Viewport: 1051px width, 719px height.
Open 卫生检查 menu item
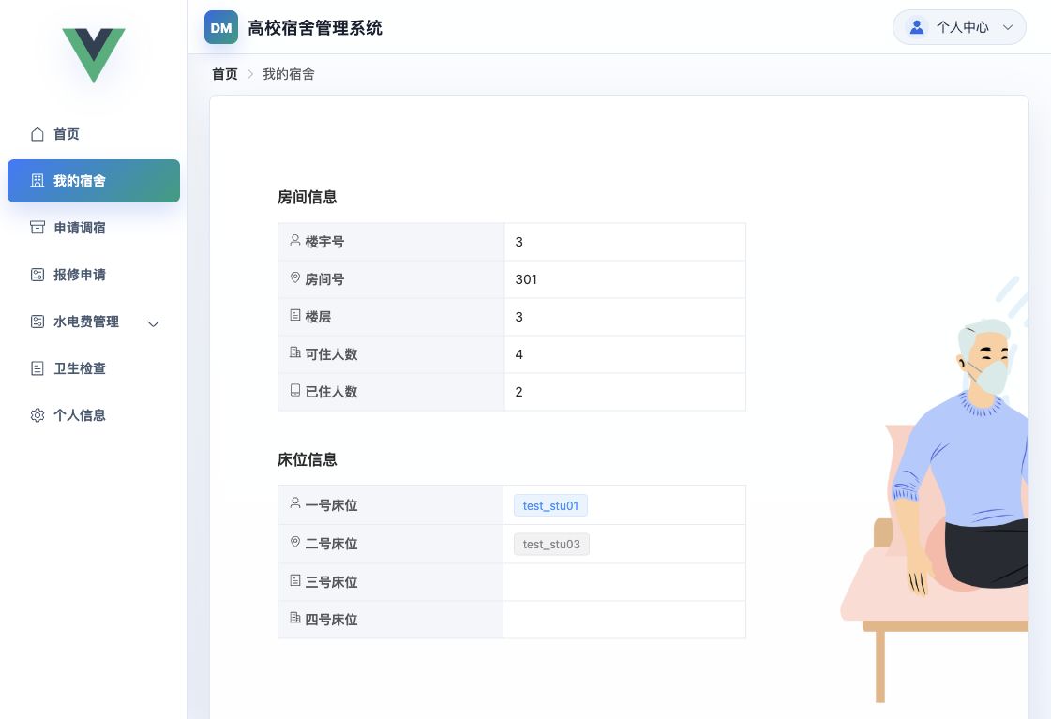pyautogui.click(x=94, y=368)
